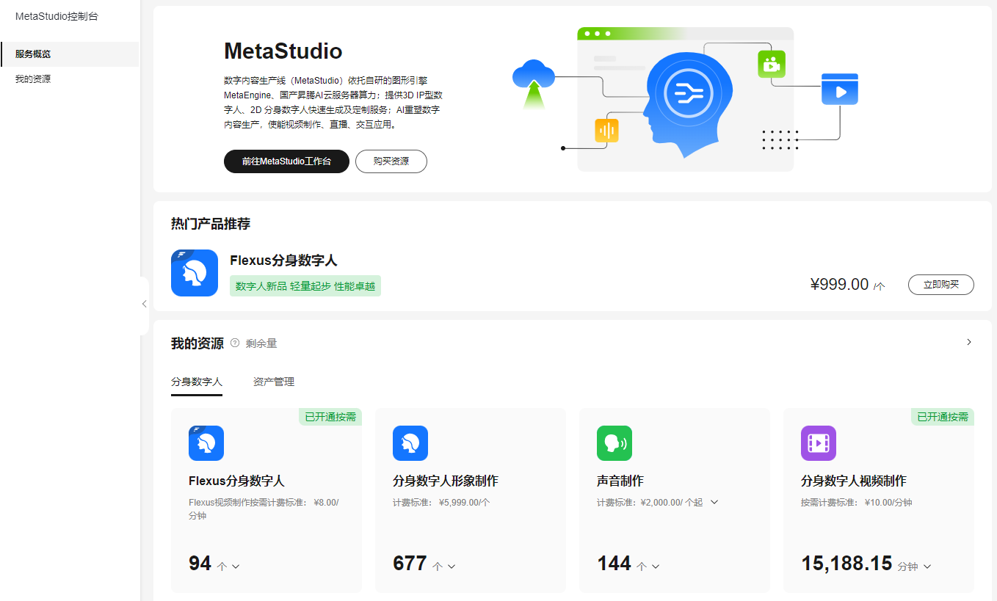Open 我的资源 in the sidebar
The height and width of the screenshot is (601, 997).
(x=70, y=79)
